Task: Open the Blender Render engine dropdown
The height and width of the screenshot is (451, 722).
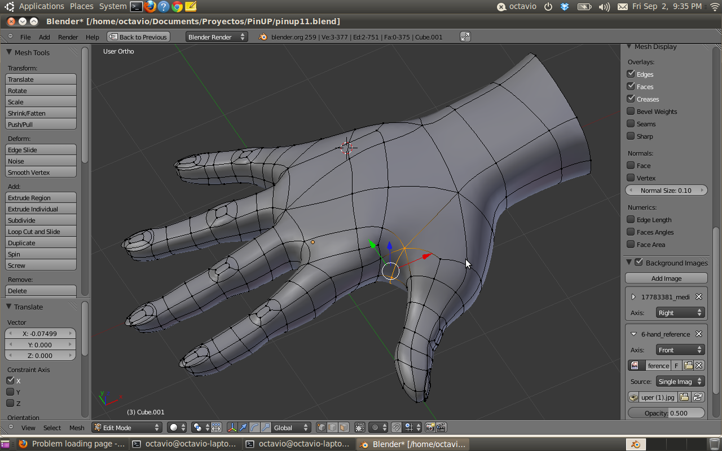Action: pos(217,37)
